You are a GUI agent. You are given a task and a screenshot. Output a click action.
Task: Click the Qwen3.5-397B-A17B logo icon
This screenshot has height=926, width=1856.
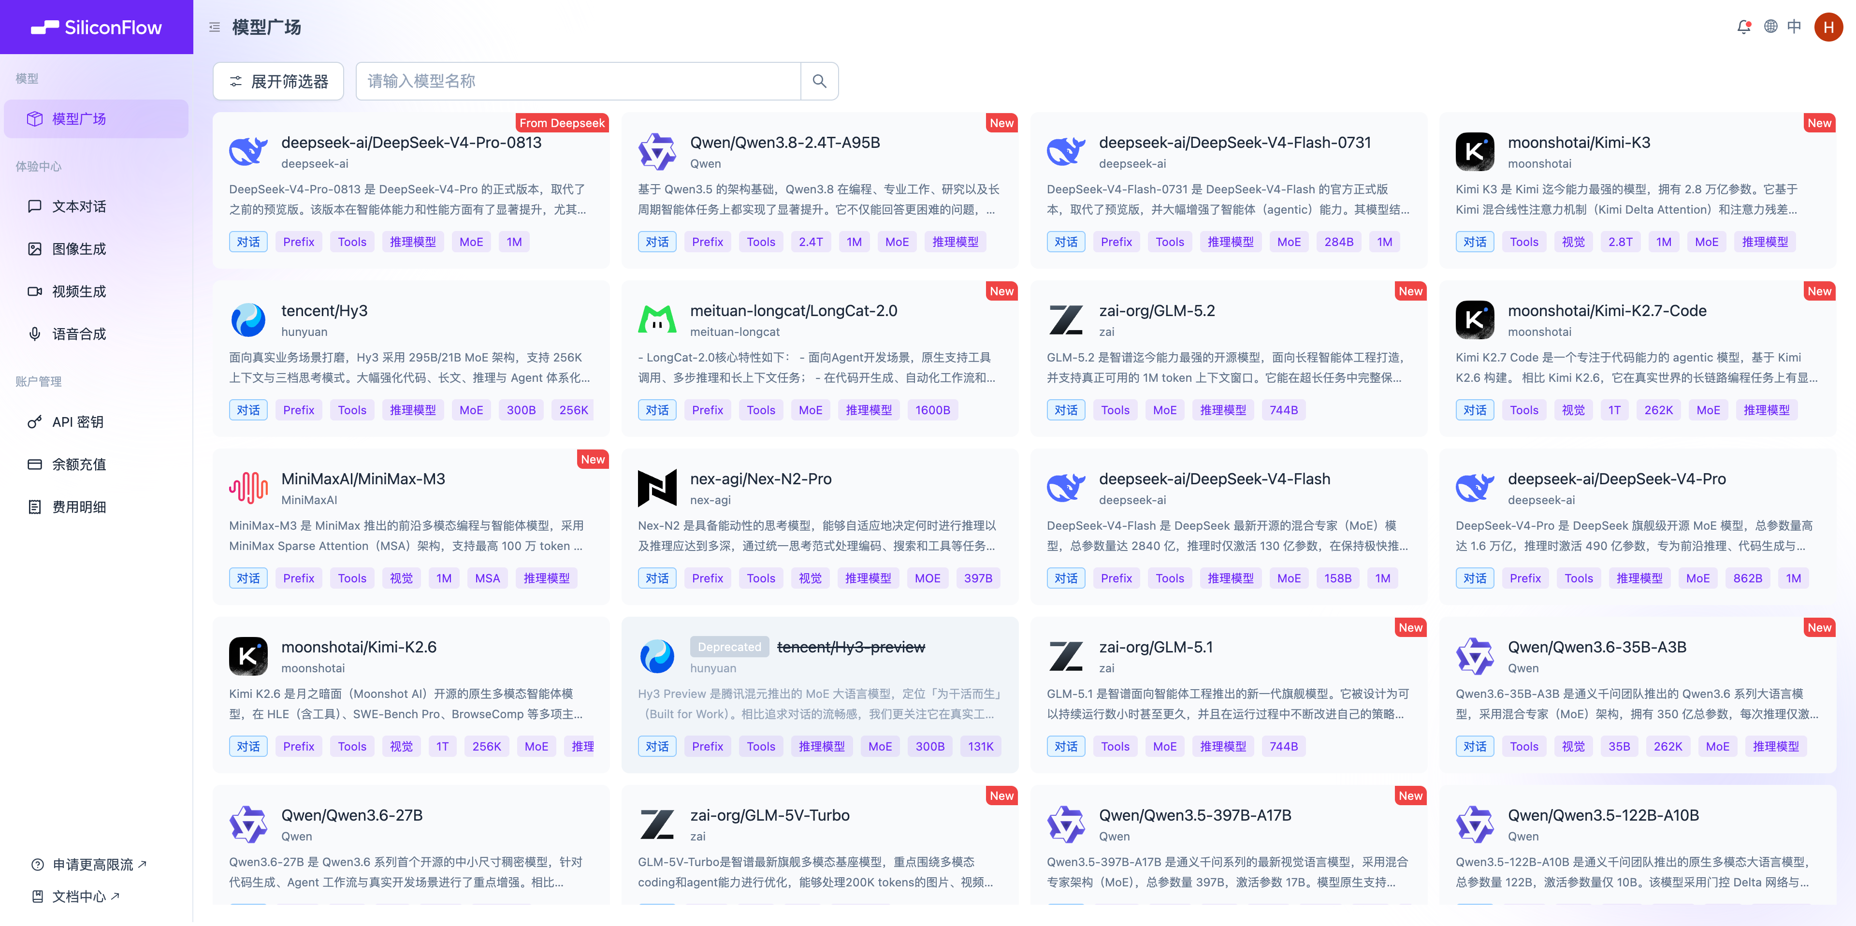[1066, 825]
